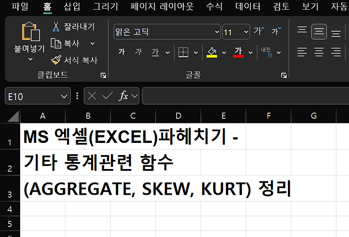Apply cell borders icon
Screen dimensions: 349x237
[183, 52]
